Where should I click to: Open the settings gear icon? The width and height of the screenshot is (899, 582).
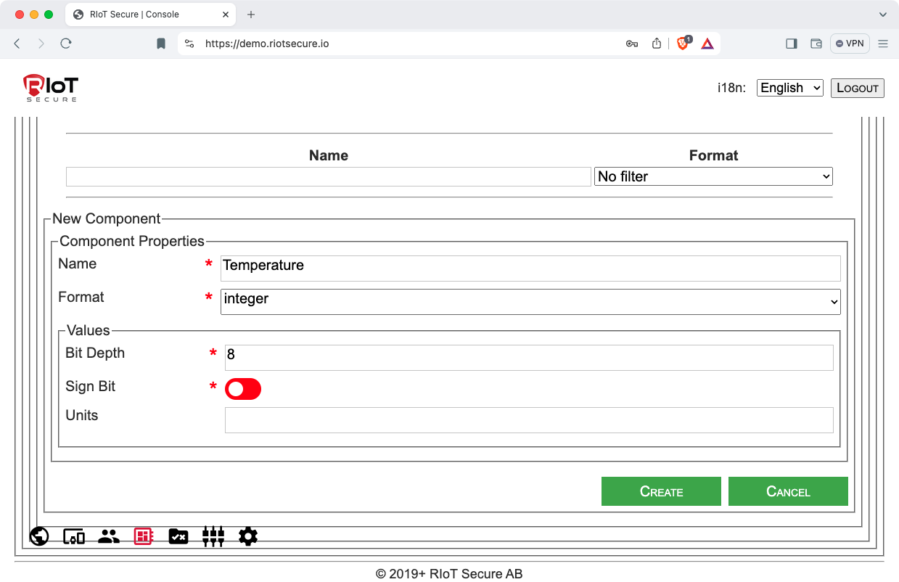click(248, 536)
